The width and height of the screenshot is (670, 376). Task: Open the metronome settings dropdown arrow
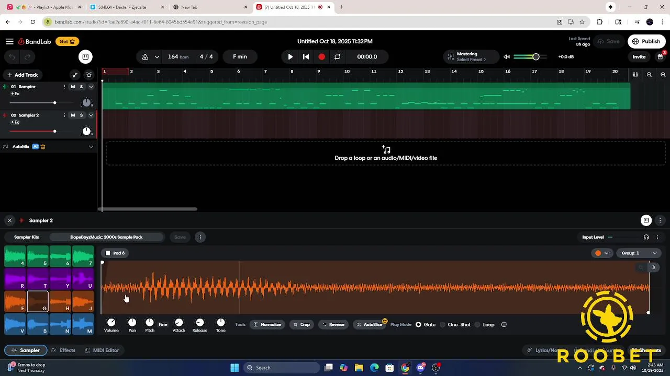coord(157,56)
